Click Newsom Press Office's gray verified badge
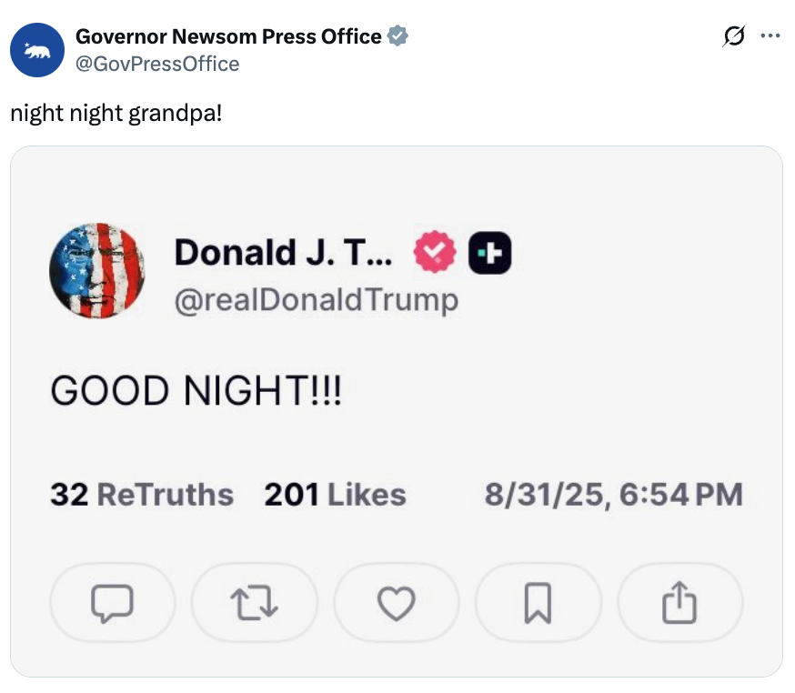The width and height of the screenshot is (795, 693). point(398,35)
